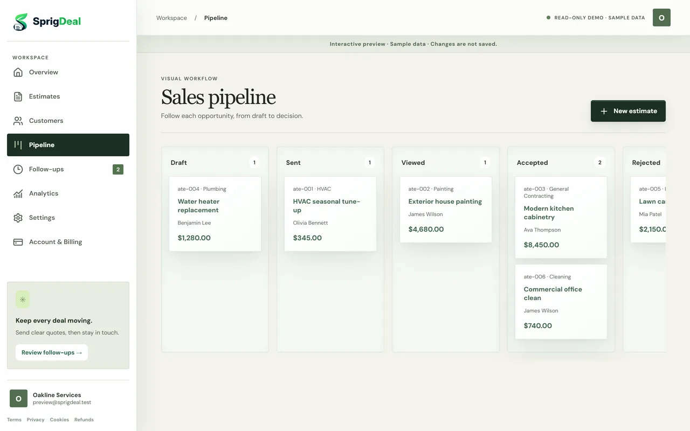
Task: Open the Modern kitchen cabinetry card
Action: pyautogui.click(x=561, y=217)
